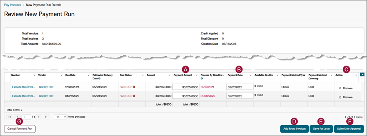Click Payment Date field in 12/10/2024 deadline row

pyautogui.click(x=240, y=87)
